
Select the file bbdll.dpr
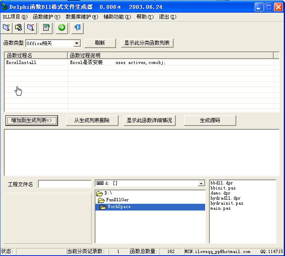[x=222, y=183]
